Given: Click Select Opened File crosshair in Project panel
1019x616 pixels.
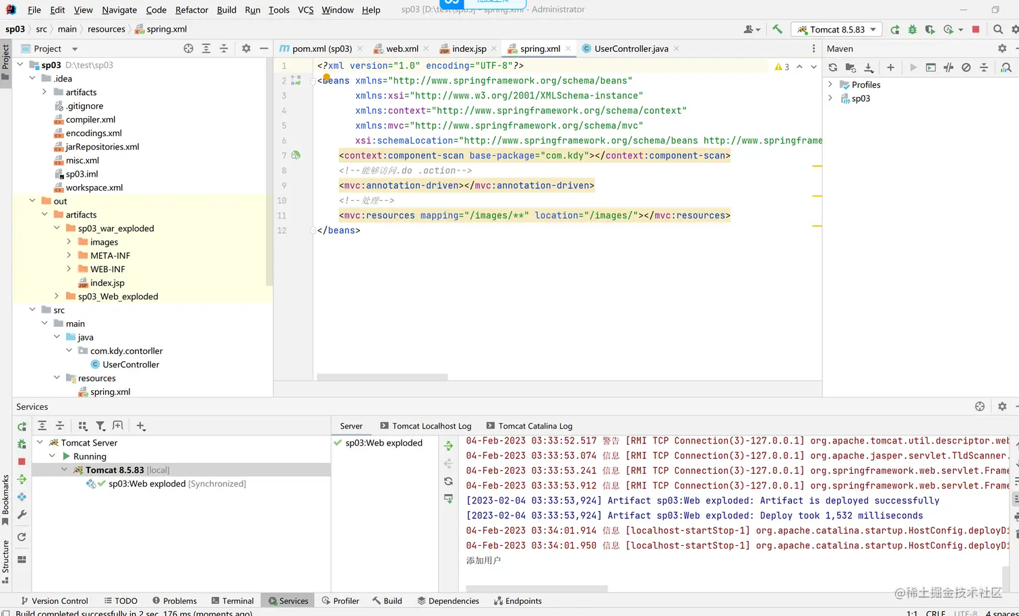Looking at the screenshot, I should (x=189, y=49).
